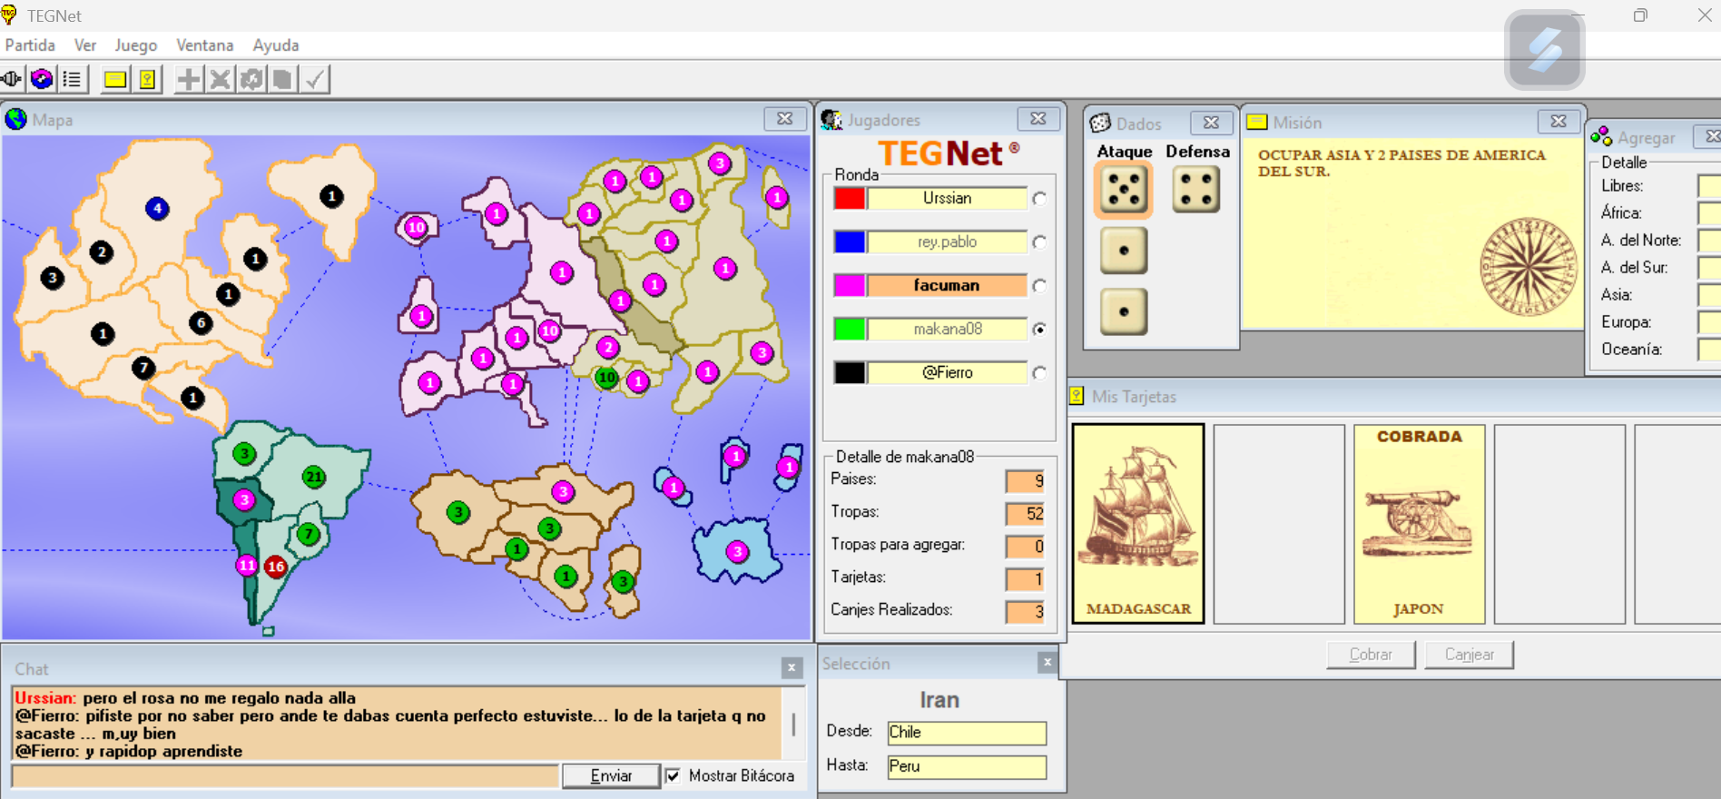
Task: Select facuman's radio button
Action: tap(1039, 285)
